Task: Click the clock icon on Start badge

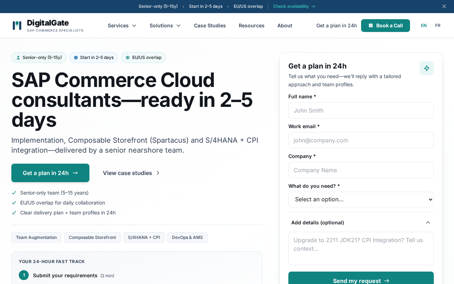Action: (x=76, y=58)
